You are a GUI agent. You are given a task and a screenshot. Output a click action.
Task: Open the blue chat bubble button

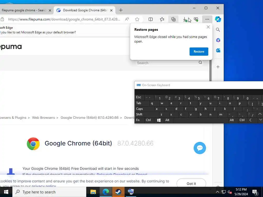[200, 148]
